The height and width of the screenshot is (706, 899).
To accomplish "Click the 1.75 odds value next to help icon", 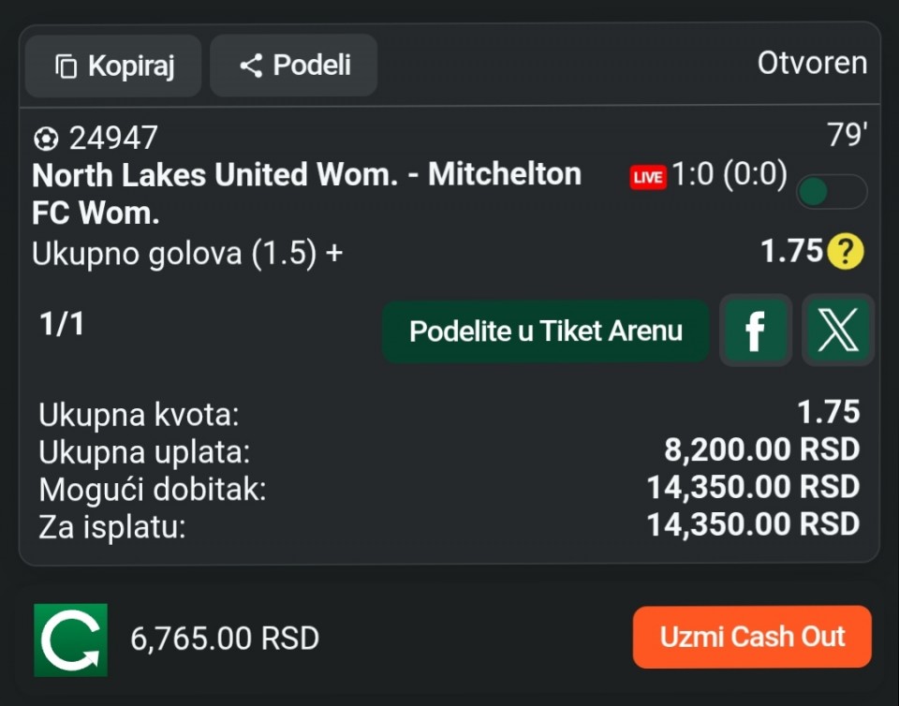I will (791, 251).
